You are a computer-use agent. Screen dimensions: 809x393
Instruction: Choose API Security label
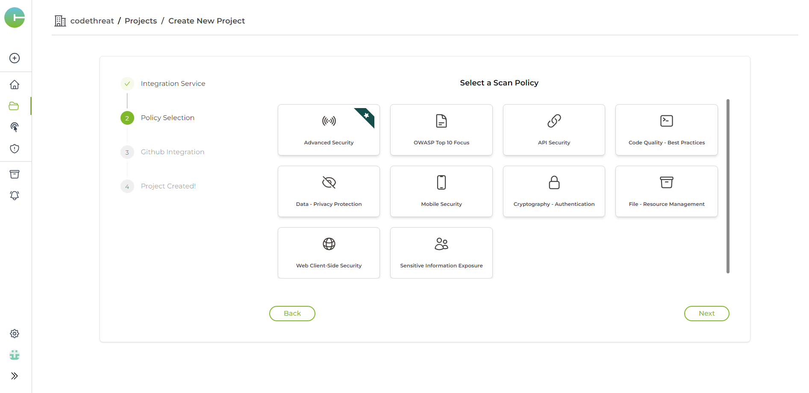(554, 143)
